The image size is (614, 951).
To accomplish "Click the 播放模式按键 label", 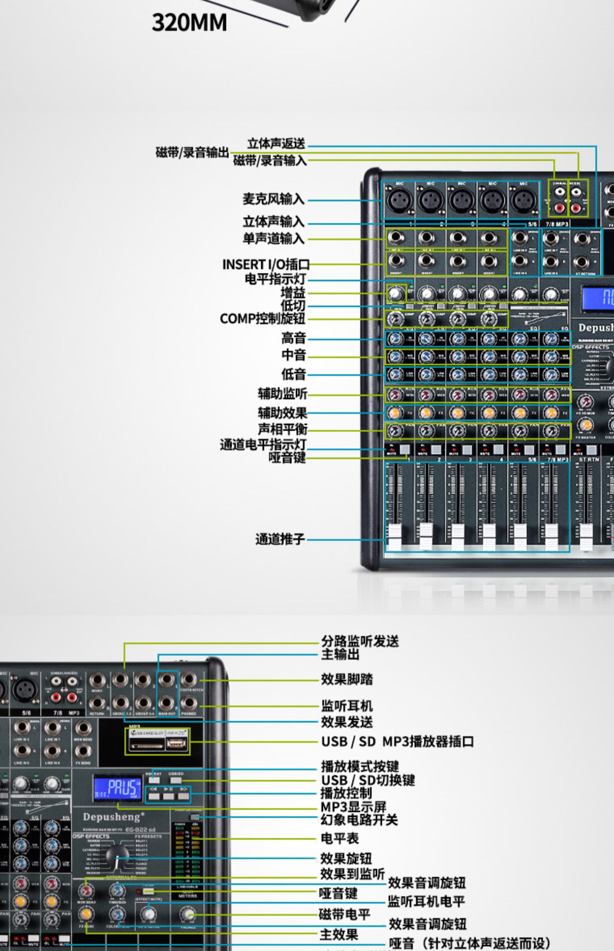I will click(x=360, y=767).
